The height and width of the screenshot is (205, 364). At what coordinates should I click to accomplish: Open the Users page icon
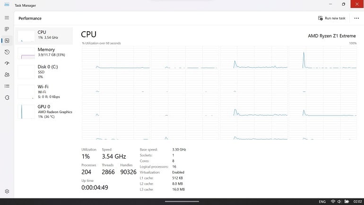7,75
